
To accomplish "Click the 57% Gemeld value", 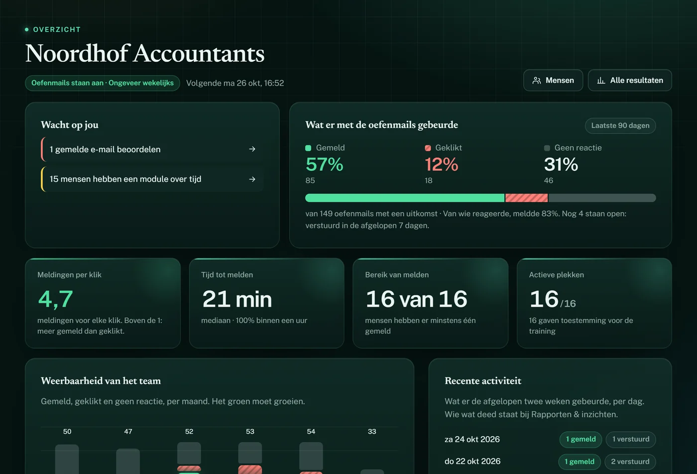I will point(325,164).
